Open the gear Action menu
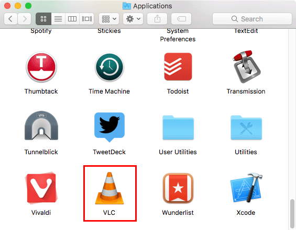This screenshot has width=296, height=230. [133, 19]
